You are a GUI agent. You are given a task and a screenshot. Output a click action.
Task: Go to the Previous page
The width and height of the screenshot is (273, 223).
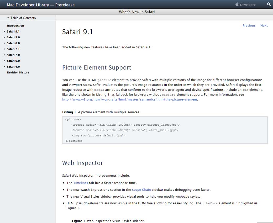coord(249,25)
